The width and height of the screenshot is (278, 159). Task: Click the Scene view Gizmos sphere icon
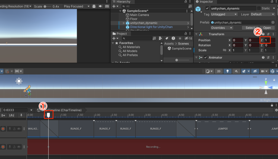click(272, 71)
